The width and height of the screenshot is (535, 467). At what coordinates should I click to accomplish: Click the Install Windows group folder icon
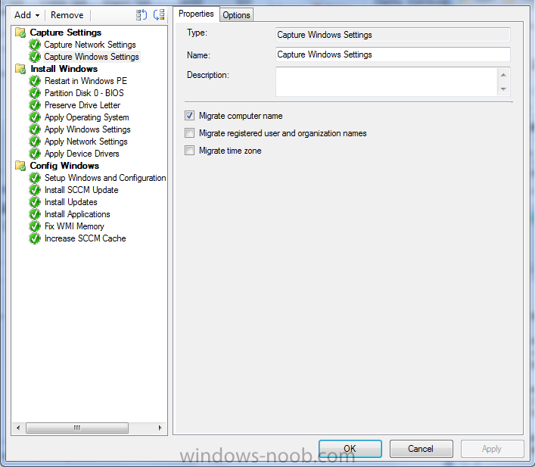(x=20, y=69)
